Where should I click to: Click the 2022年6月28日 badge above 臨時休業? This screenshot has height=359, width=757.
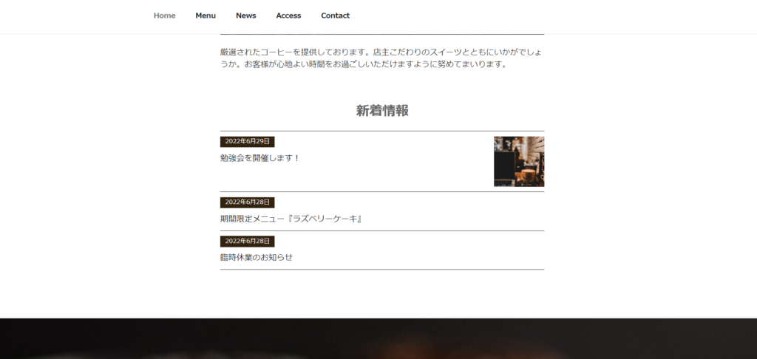[x=247, y=241]
